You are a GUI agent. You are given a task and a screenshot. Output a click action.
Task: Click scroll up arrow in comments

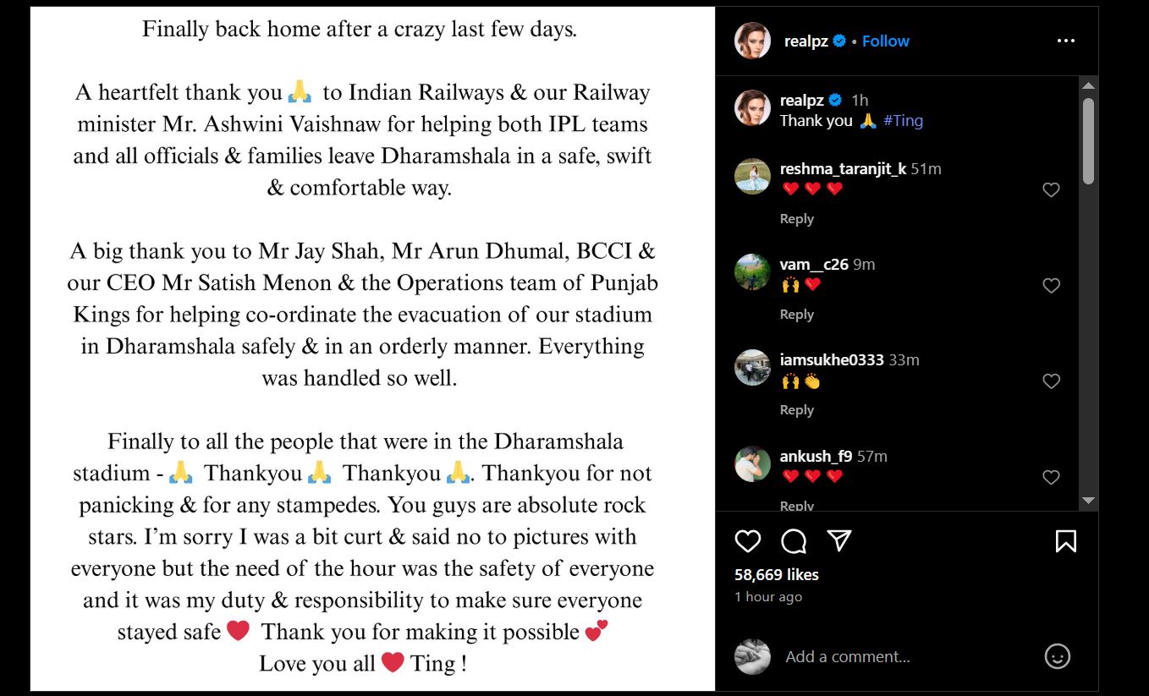point(1089,86)
